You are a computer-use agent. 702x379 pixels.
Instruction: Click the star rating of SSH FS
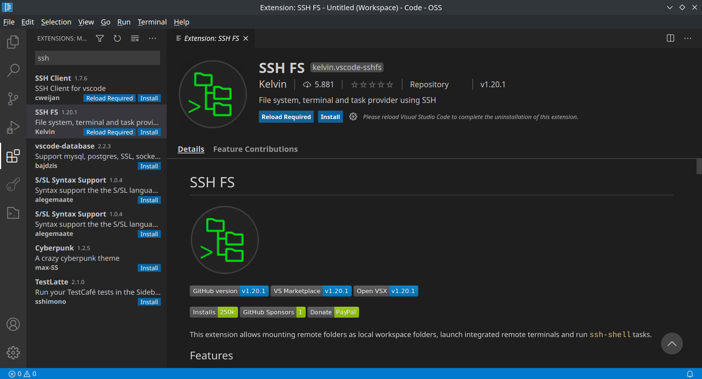click(x=372, y=85)
